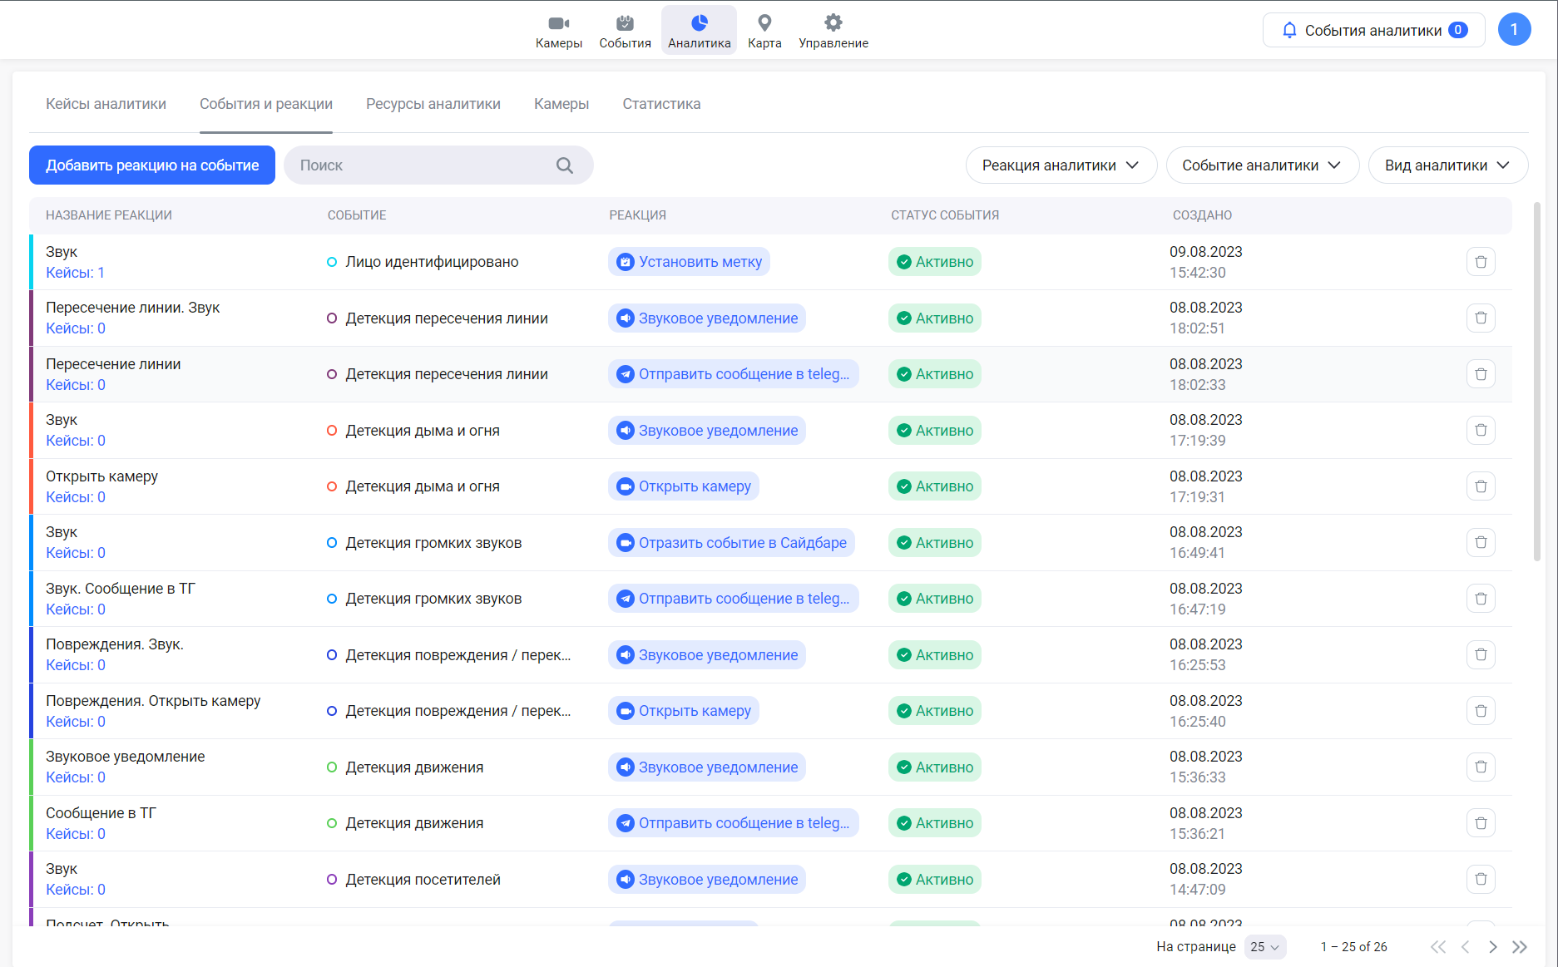Go to next page arrow
1558x967 pixels.
coord(1493,947)
